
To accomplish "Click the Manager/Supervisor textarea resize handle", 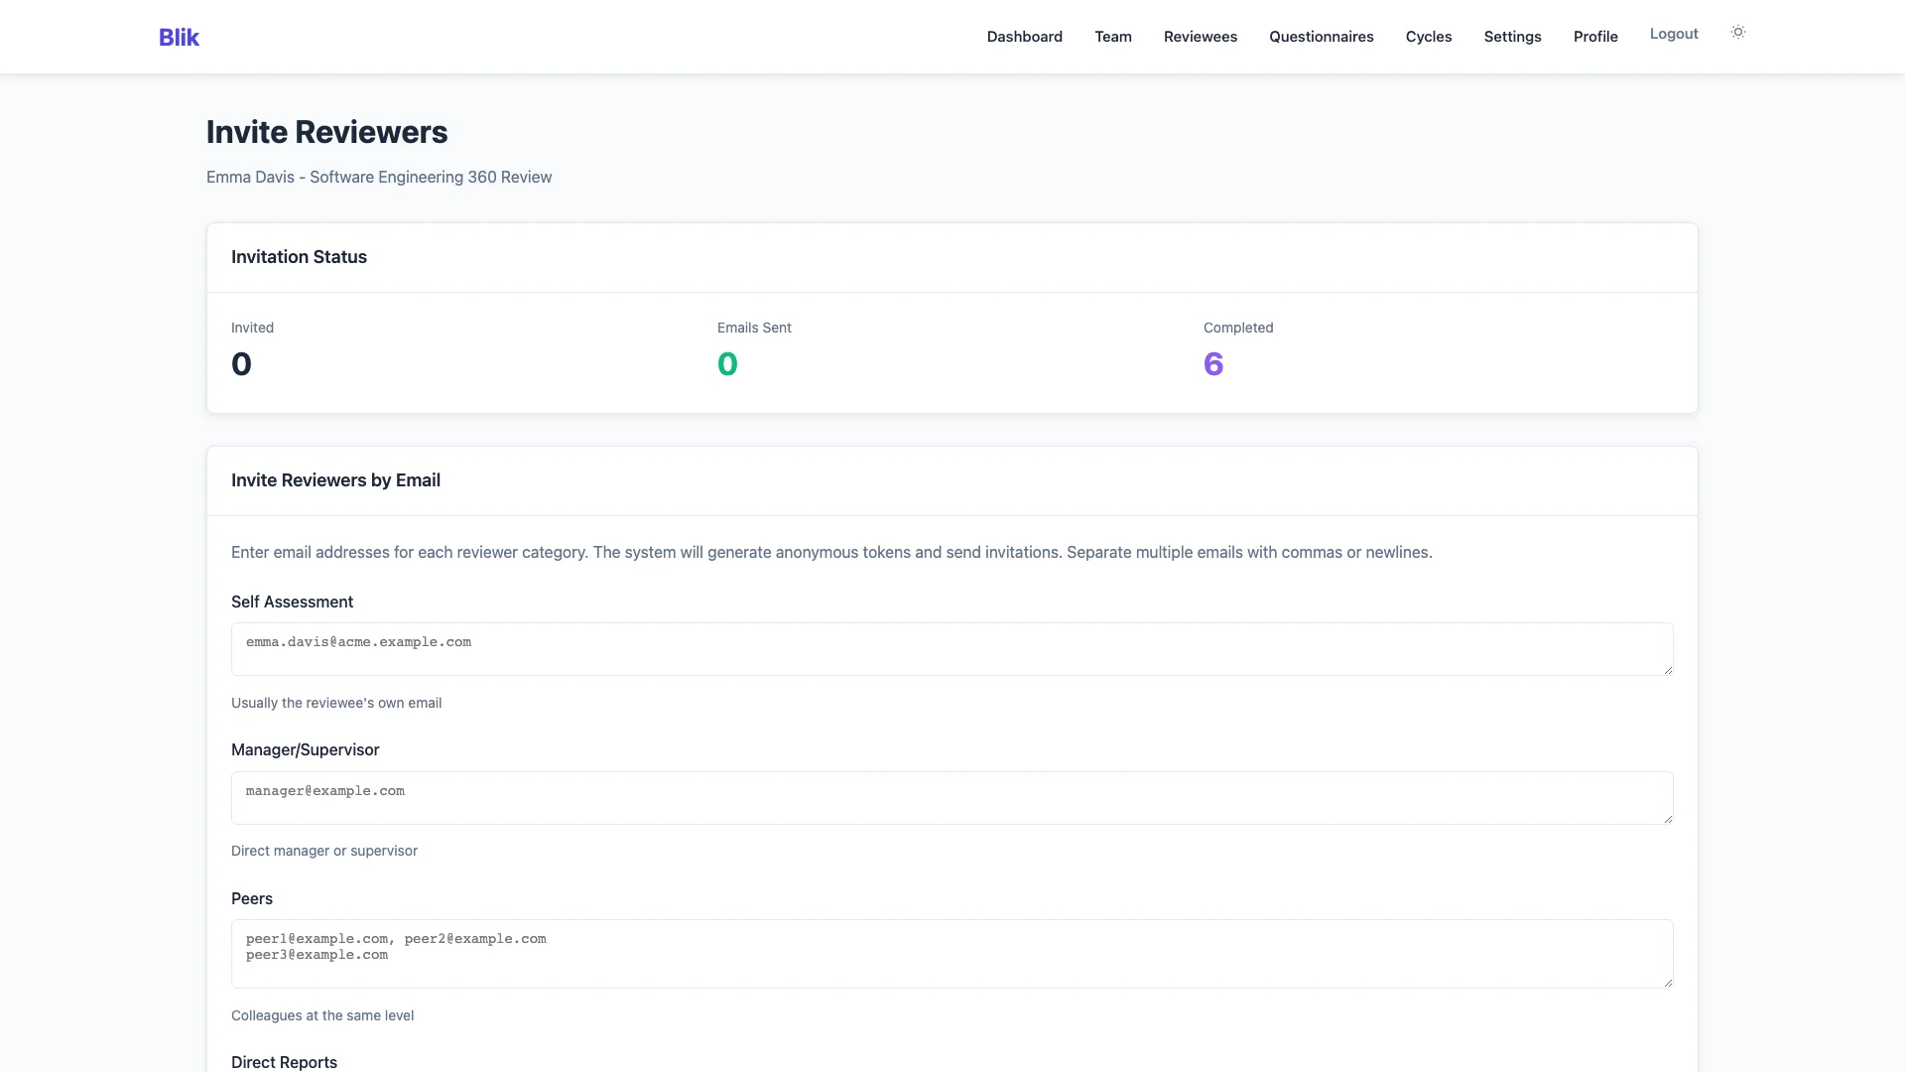I will click(1668, 819).
